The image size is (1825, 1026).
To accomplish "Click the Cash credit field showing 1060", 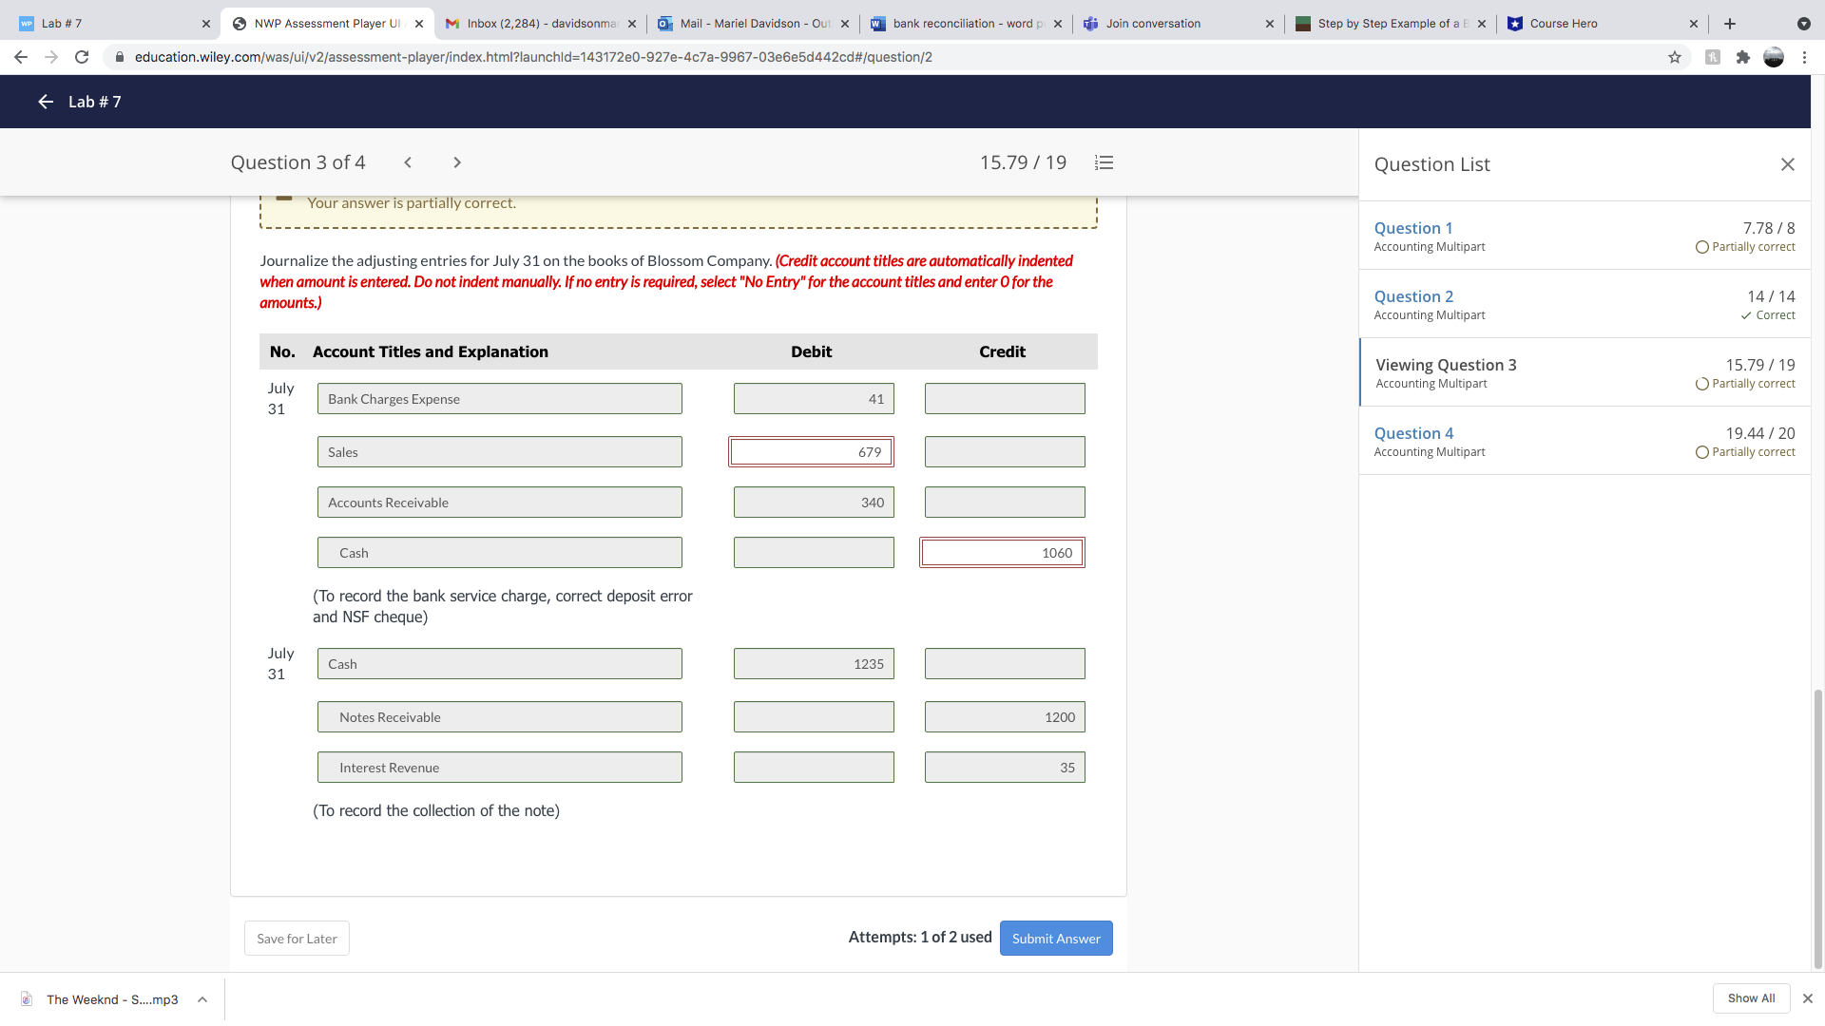I will pos(1002,553).
